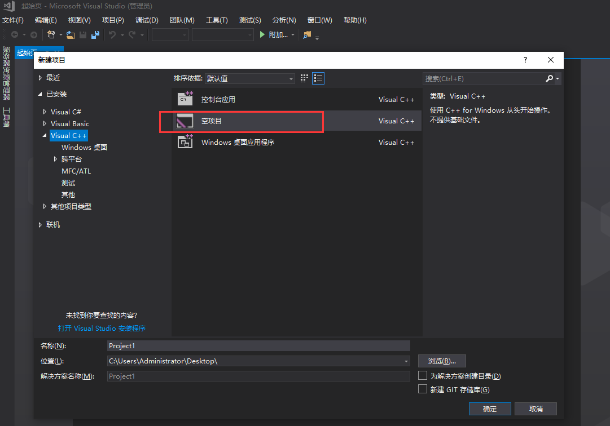The height and width of the screenshot is (426, 610).
Task: Click the 解决方案名称 input field
Action: coord(258,376)
